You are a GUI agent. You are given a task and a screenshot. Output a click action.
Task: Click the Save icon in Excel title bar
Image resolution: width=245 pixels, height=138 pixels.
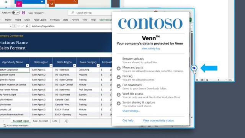click(x=23, y=13)
